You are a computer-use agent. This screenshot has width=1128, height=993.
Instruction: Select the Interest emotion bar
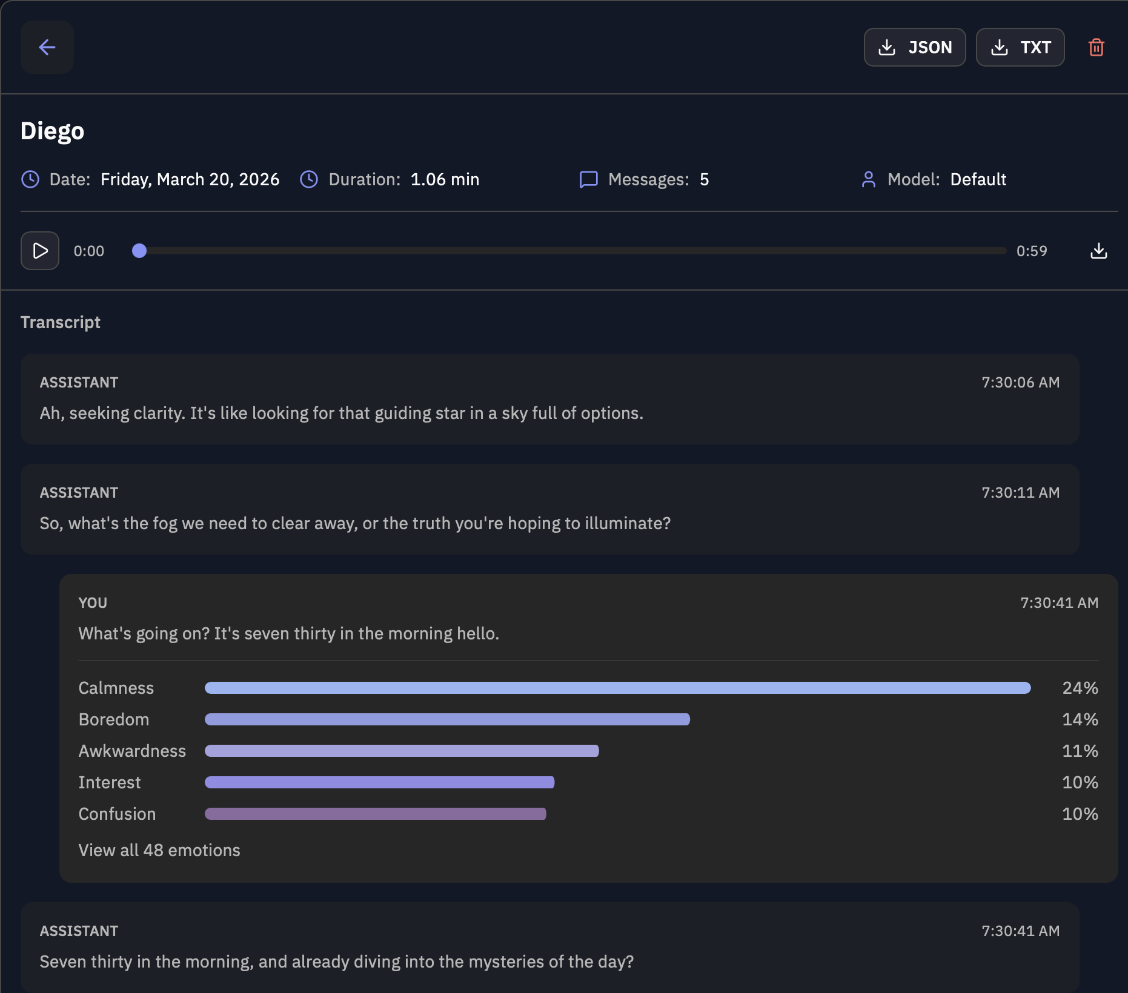tap(379, 782)
